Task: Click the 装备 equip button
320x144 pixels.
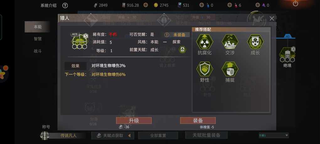Action: pyautogui.click(x=198, y=120)
